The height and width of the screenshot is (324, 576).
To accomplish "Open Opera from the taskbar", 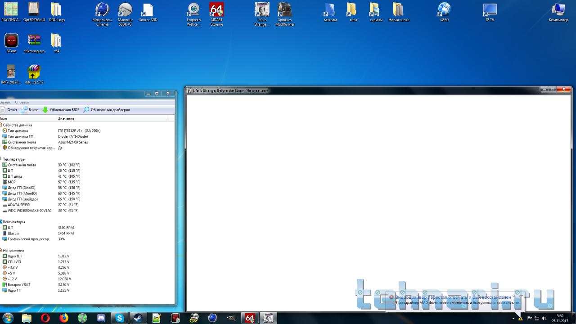I will pyautogui.click(x=45, y=318).
